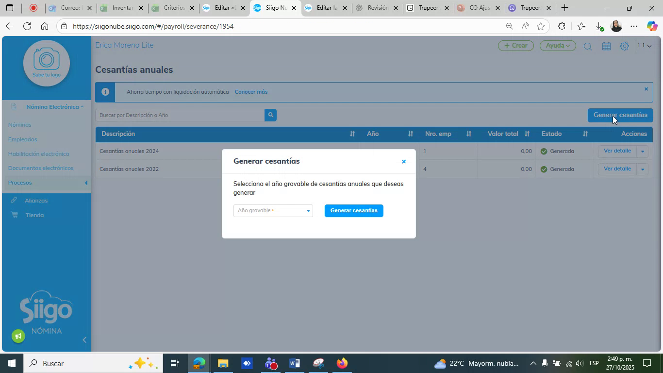Close the Generar cesantías dialog
Viewport: 663px width, 373px height.
coord(403,162)
